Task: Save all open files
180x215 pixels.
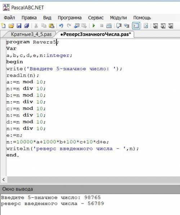Action: [27, 26]
